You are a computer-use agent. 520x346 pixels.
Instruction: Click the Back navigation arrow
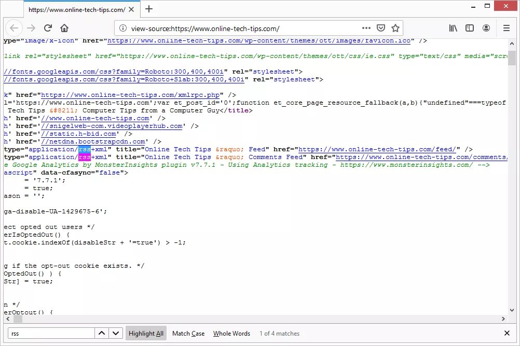click(x=14, y=28)
